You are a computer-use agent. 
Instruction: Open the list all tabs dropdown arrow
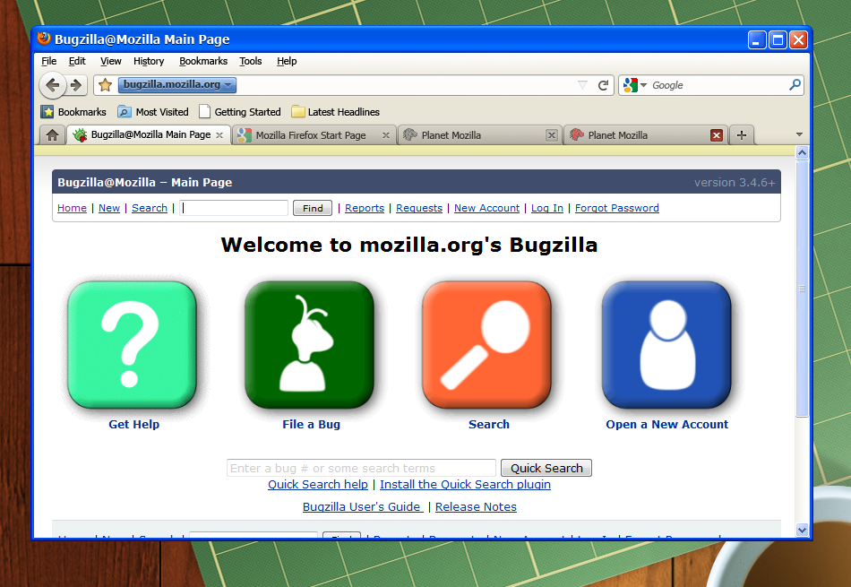point(799,134)
